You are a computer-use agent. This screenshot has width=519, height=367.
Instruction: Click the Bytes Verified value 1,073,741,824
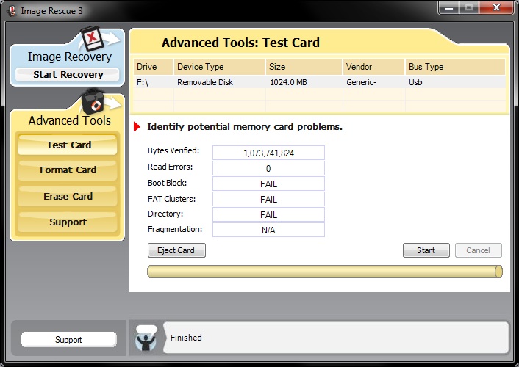(268, 153)
